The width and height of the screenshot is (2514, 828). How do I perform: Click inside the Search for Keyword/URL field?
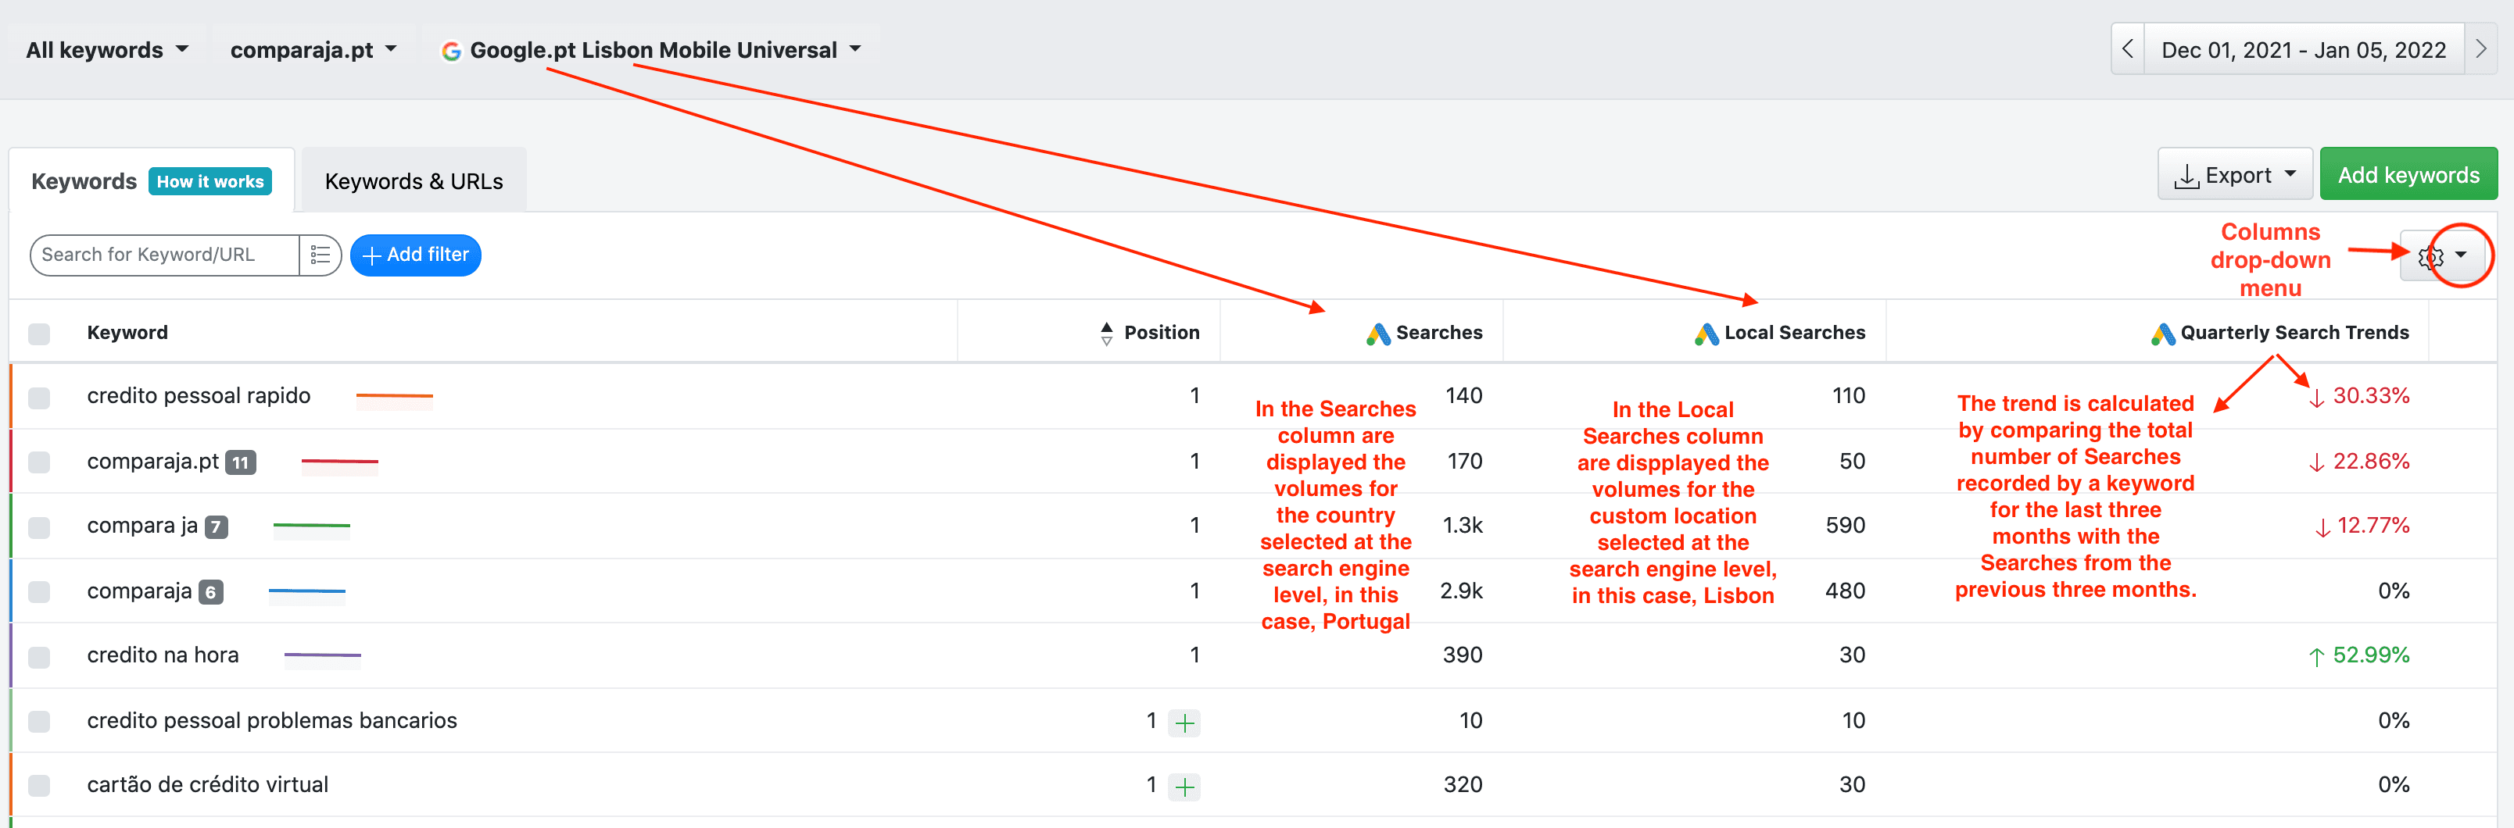click(x=164, y=255)
